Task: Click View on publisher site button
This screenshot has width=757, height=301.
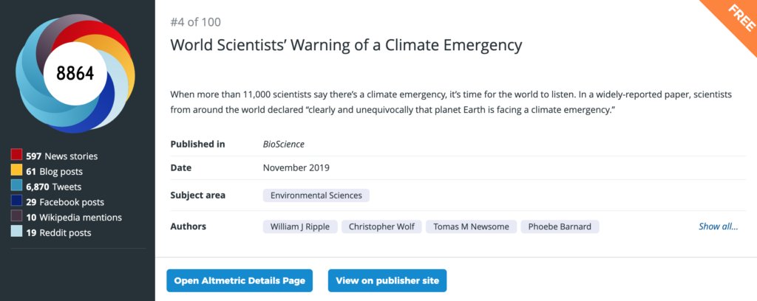Action: point(387,280)
